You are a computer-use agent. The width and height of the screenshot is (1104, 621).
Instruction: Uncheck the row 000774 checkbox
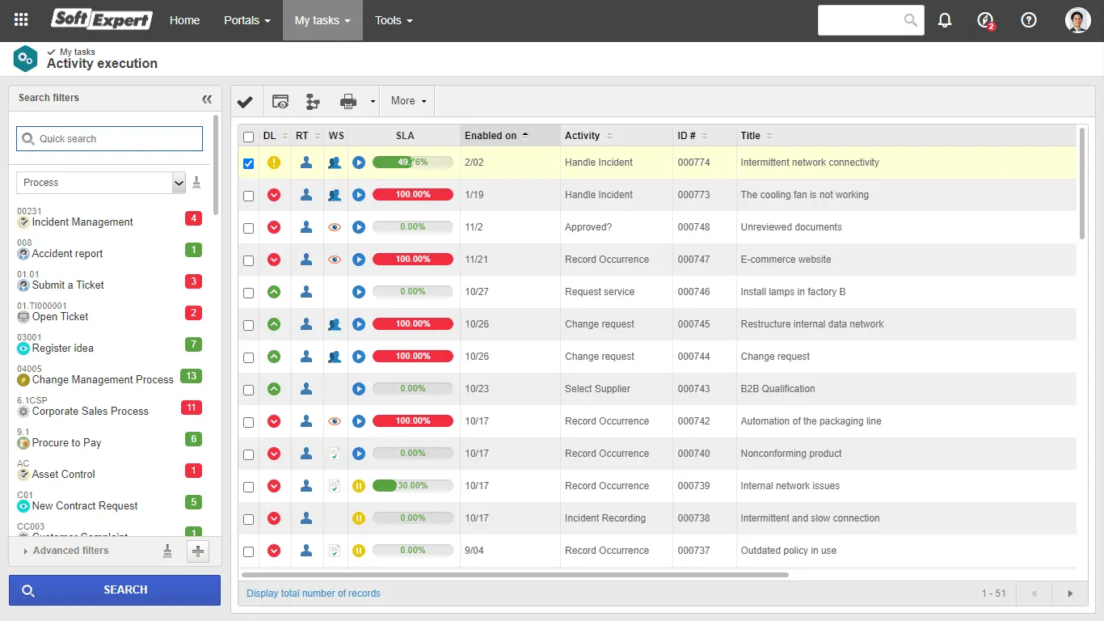pos(249,163)
